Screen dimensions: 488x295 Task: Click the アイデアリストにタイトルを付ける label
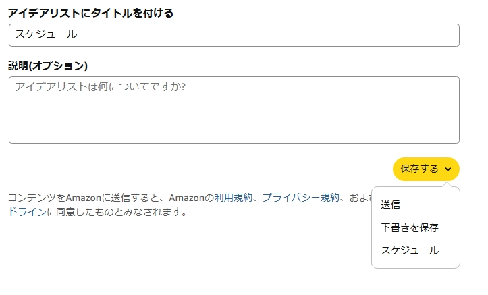pyautogui.click(x=90, y=13)
